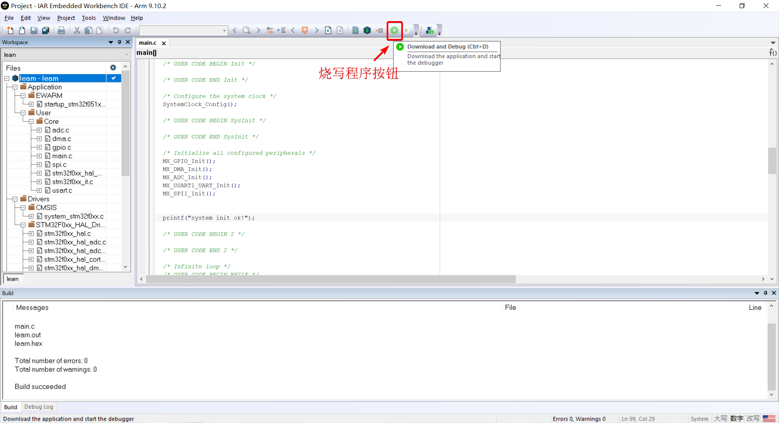This screenshot has height=423, width=779.
Task: Open the learn configuration dropdown
Action: click(x=126, y=55)
